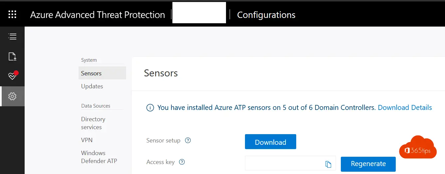Click the help icon beside Access key
Image resolution: width=445 pixels, height=174 pixels.
tap(182, 162)
